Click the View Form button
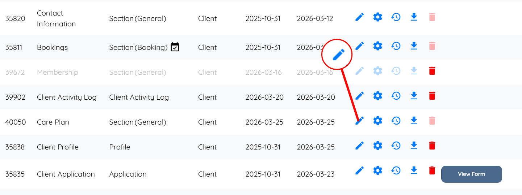The height and width of the screenshot is (195, 522). [x=471, y=174]
